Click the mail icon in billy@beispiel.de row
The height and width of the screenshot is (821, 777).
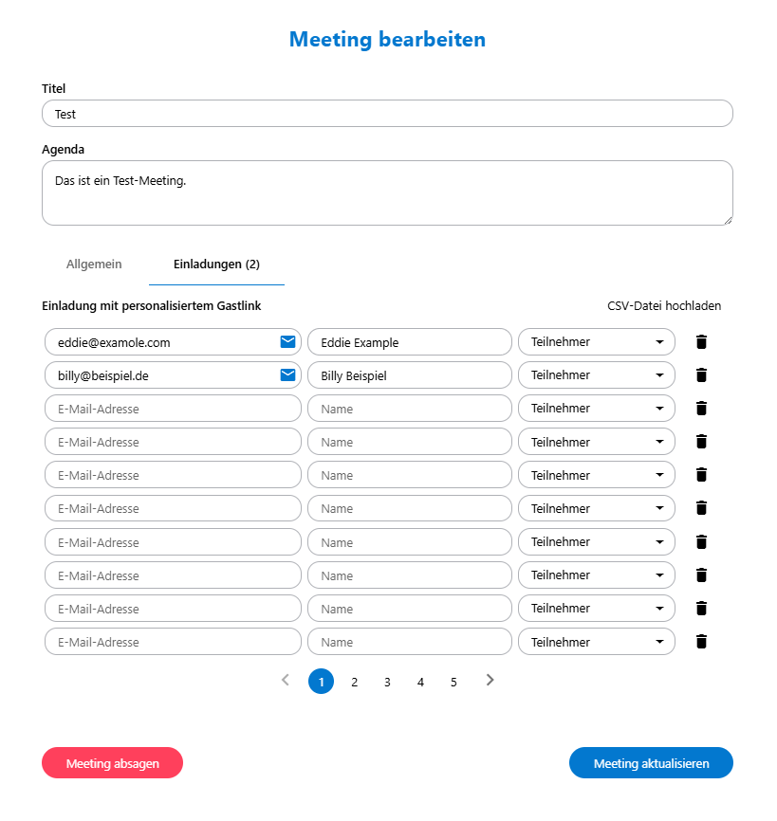287,374
